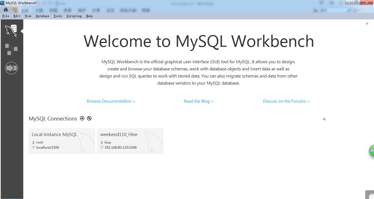The image size is (374, 199).
Task: Click the hive user text
Action: point(108,142)
